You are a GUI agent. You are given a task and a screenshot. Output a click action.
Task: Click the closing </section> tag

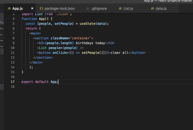pos(43,57)
